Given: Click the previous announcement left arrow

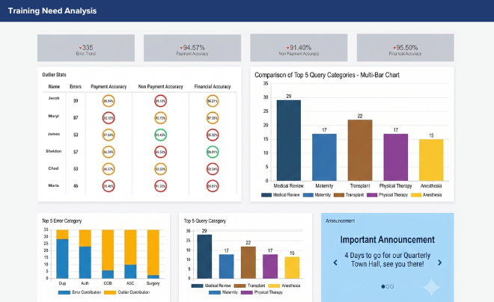Looking at the screenshot, I should [x=335, y=262].
